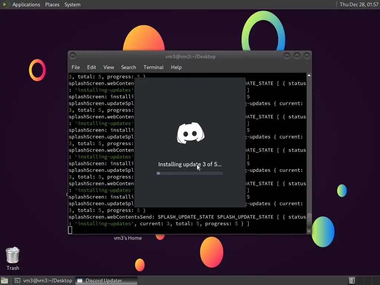Click the last 'splashScreen.webContentsSend' terminal line
This screenshot has height=285, width=380.
(x=187, y=217)
